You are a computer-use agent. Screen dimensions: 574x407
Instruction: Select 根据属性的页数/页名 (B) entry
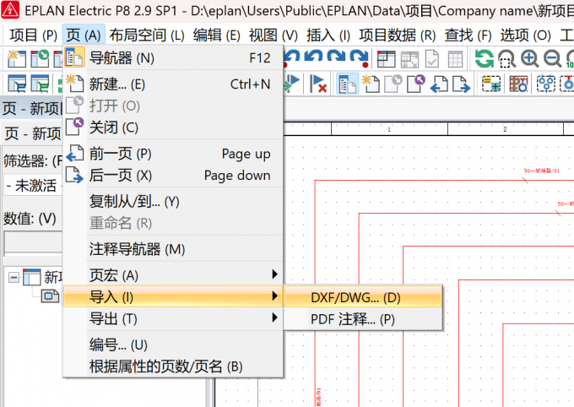[173, 366]
